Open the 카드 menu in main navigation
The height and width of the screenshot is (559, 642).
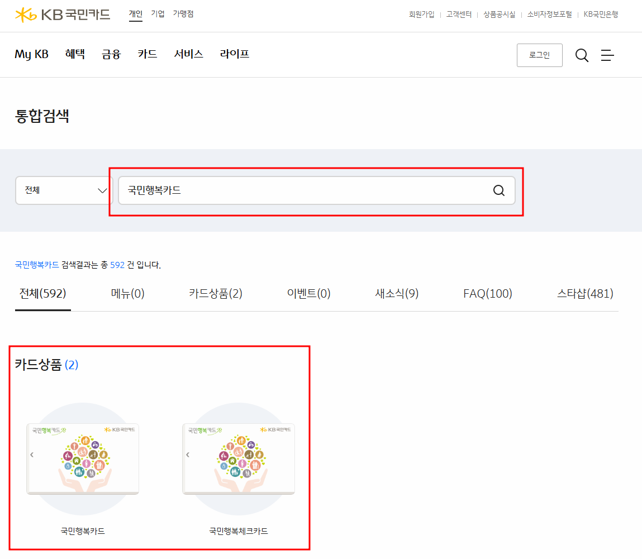click(147, 54)
